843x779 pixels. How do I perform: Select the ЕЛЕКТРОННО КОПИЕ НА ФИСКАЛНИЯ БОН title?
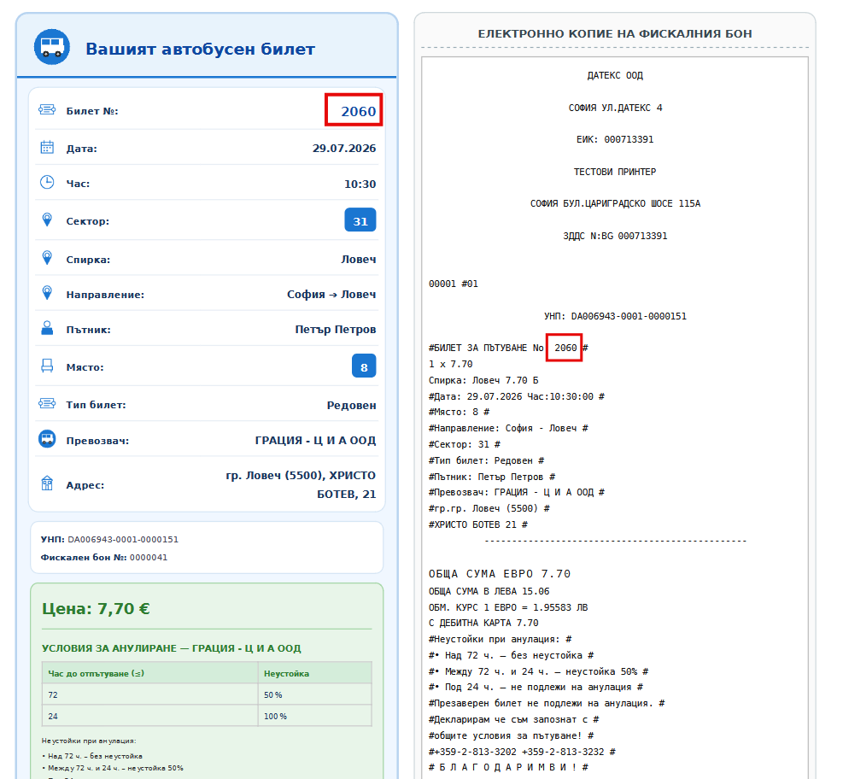615,33
